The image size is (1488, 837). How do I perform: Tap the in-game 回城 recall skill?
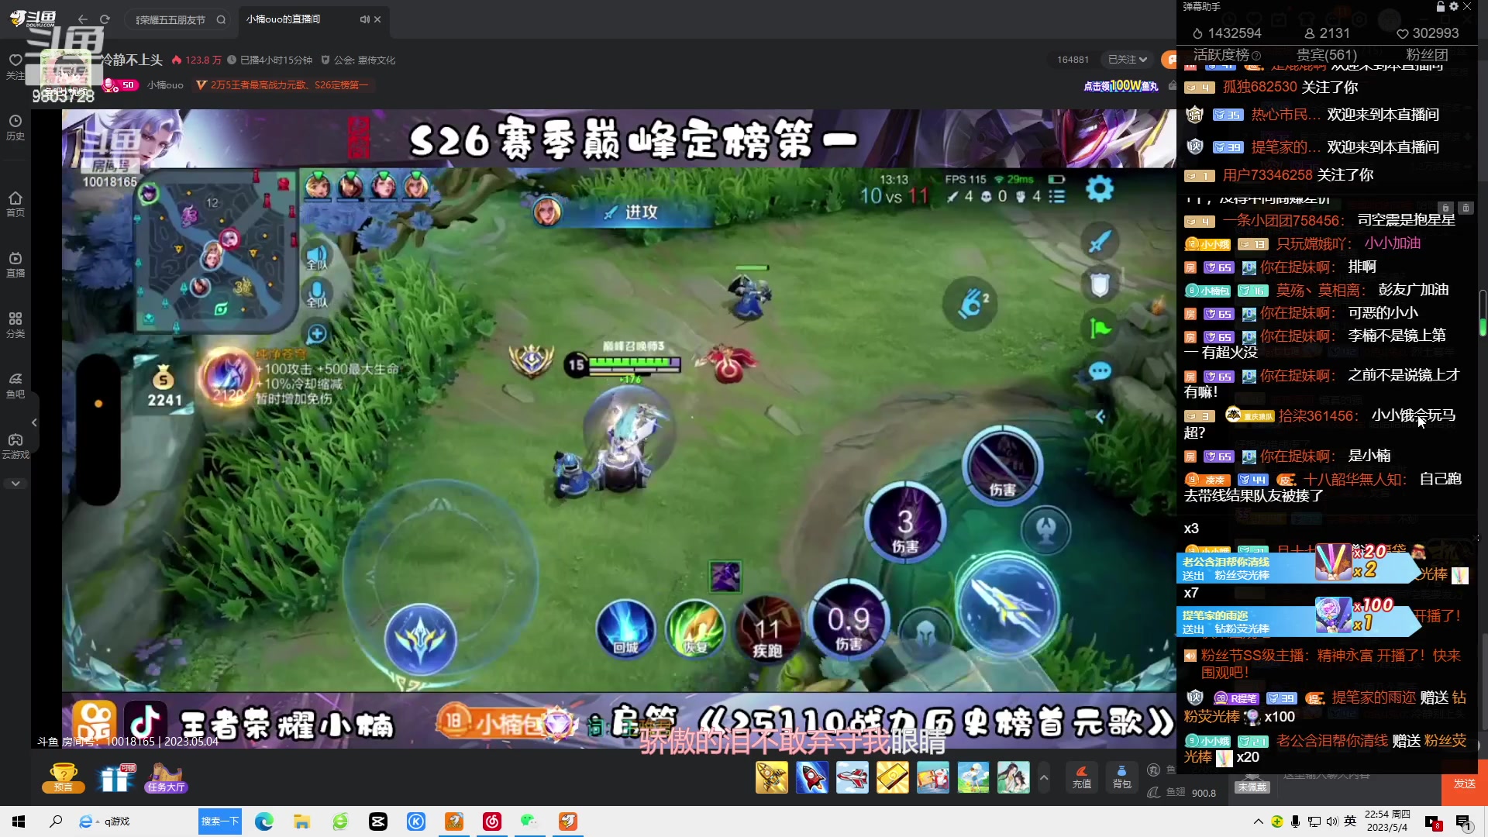625,628
